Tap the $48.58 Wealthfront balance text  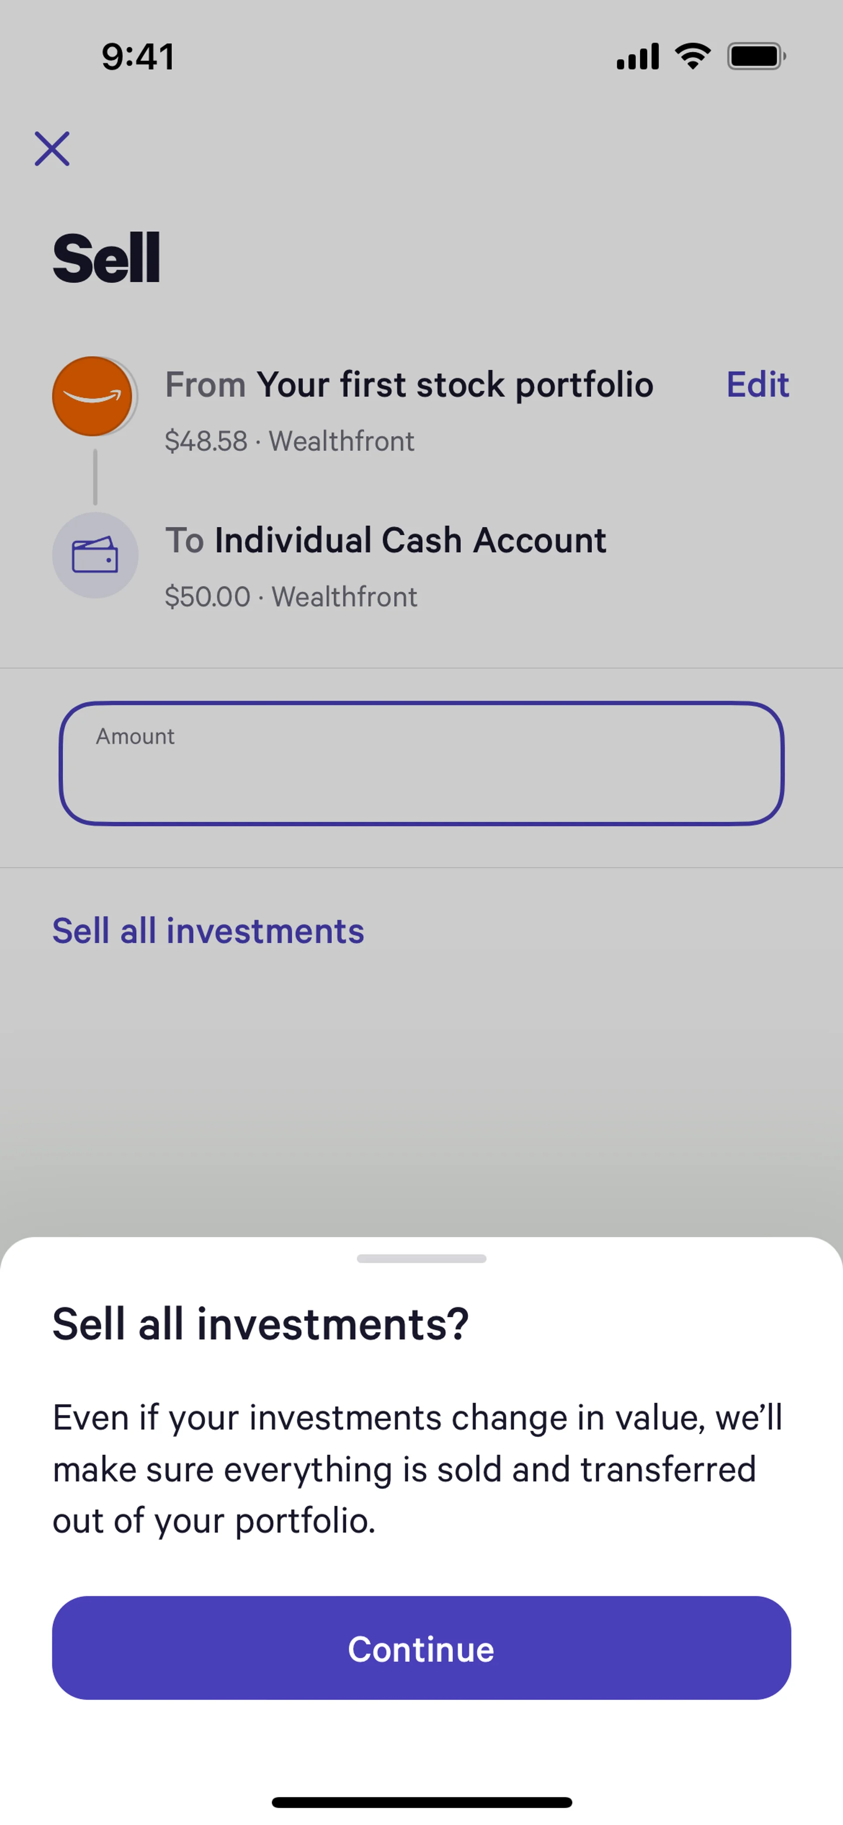[289, 441]
